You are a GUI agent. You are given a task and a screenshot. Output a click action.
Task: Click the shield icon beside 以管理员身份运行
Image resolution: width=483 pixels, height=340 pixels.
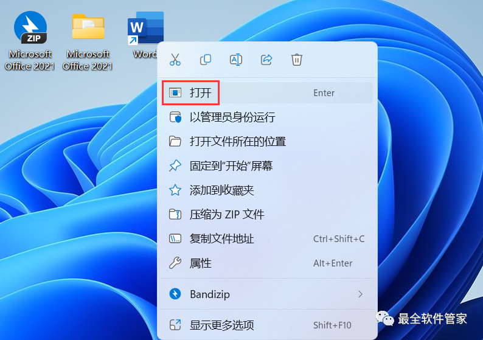175,117
